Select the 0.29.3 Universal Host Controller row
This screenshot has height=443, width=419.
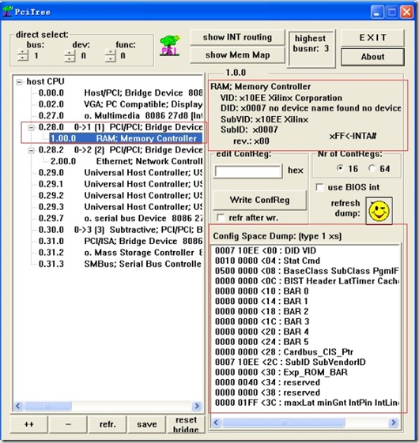point(120,207)
